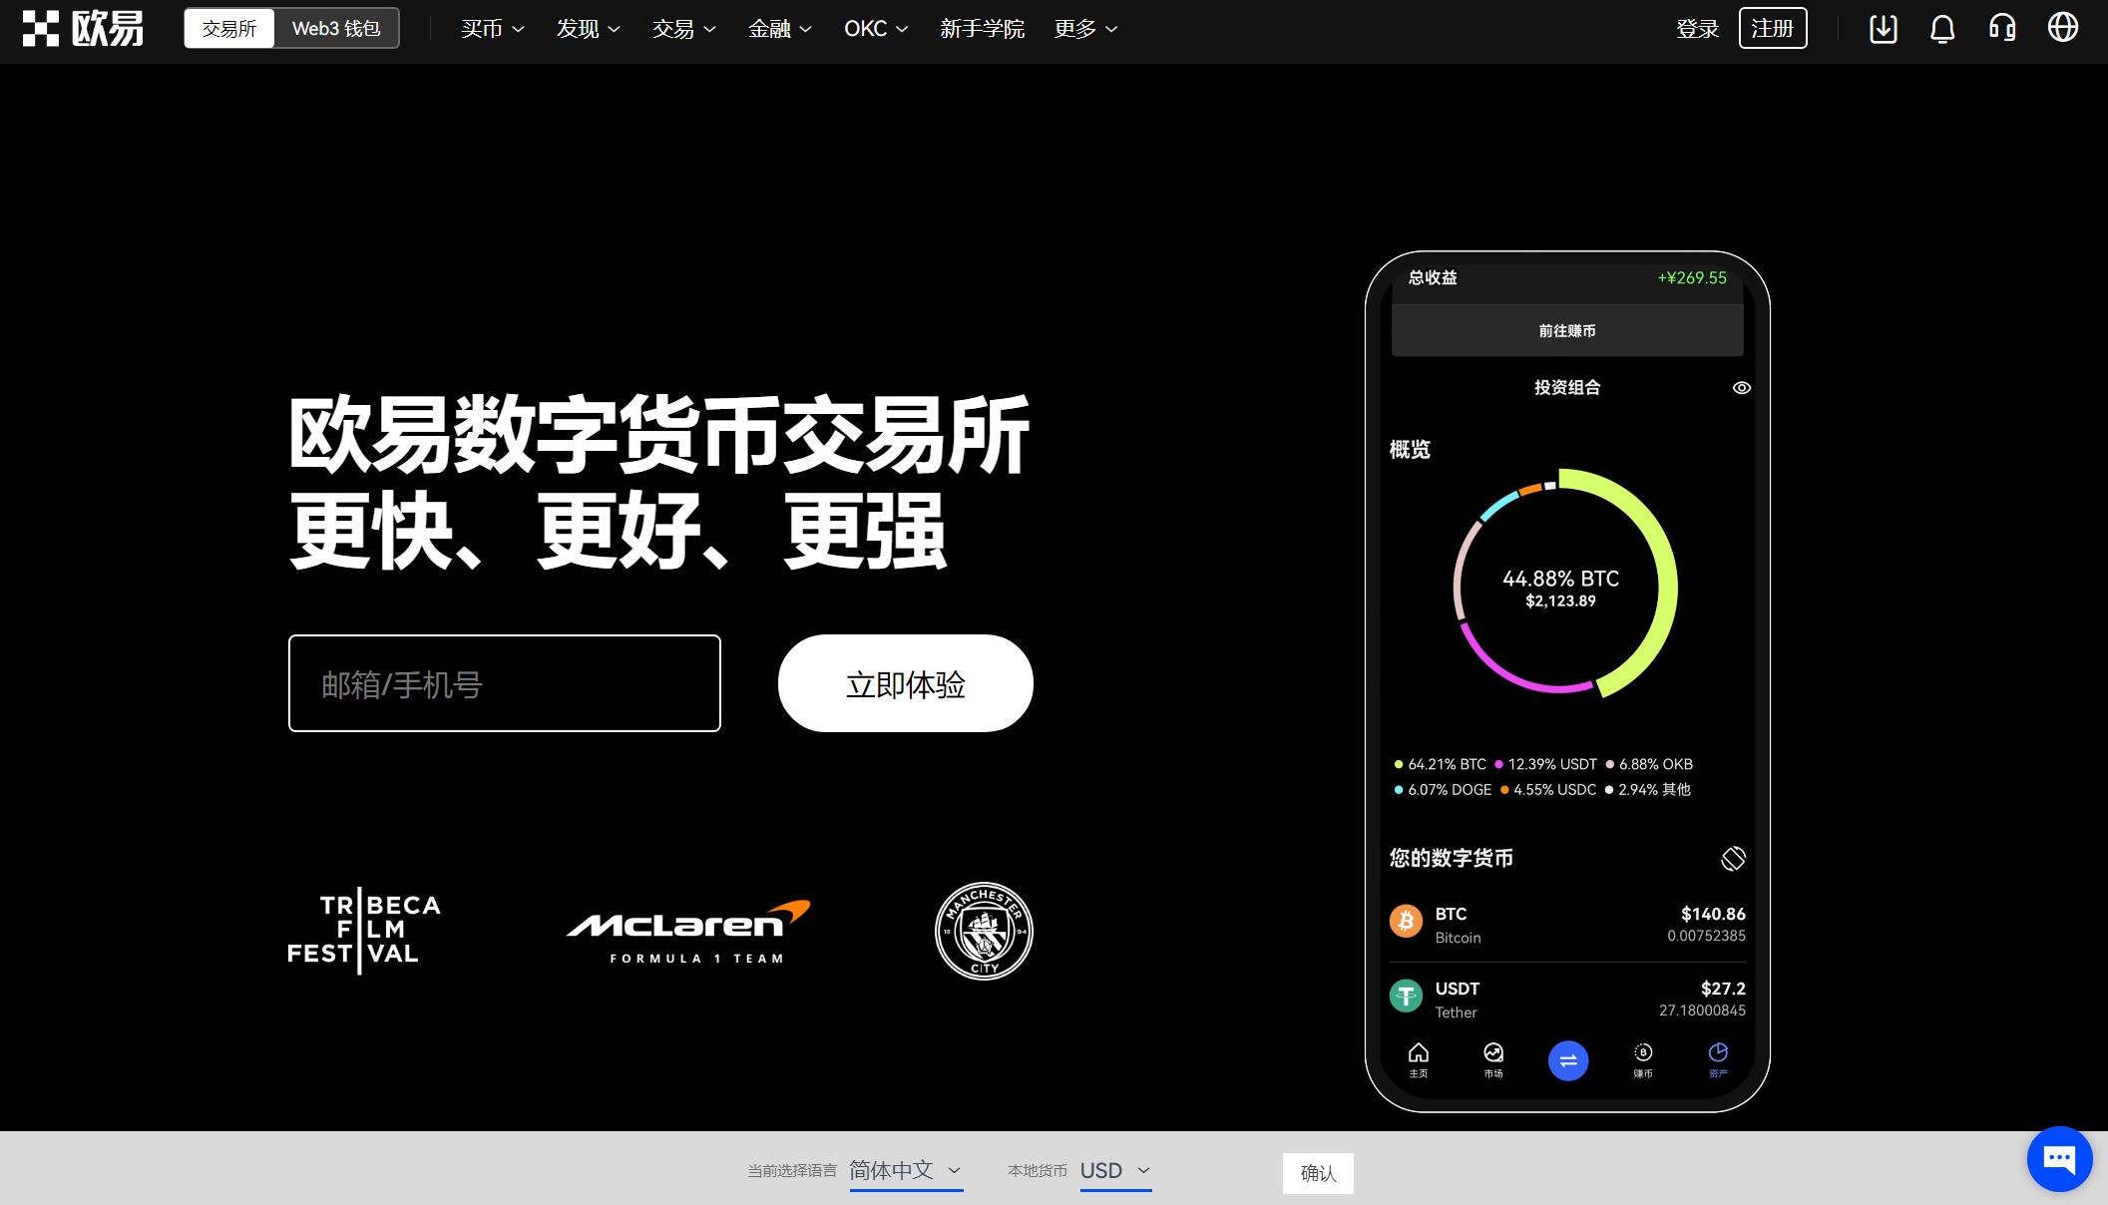Viewport: 2108px width, 1205px height.
Task: Expand the 更多 dropdown menu
Action: [1085, 29]
